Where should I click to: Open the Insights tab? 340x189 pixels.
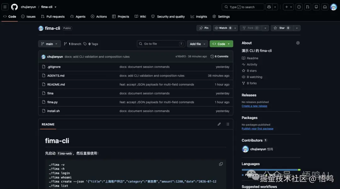pyautogui.click(x=199, y=16)
